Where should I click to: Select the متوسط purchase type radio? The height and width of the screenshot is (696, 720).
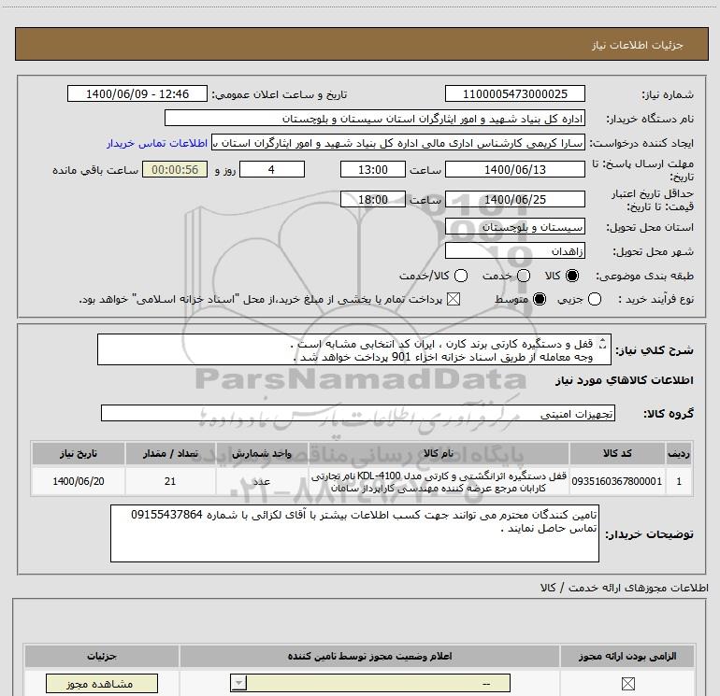[540, 299]
